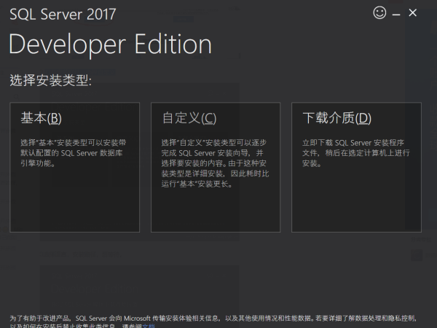Choose the 自定义(C) custom installation type
Image resolution: width=437 pixels, height=328 pixels.
coord(216,167)
